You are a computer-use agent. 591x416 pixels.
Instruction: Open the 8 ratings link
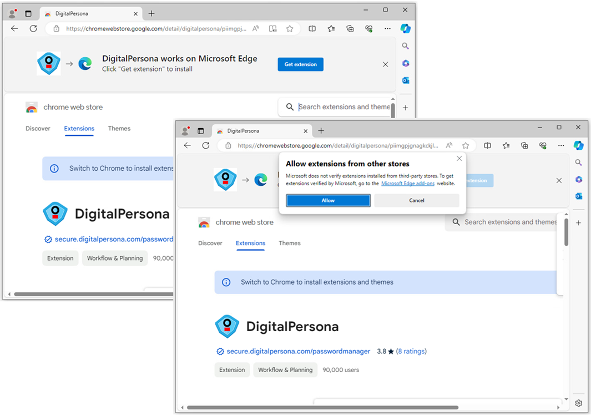pyautogui.click(x=411, y=351)
